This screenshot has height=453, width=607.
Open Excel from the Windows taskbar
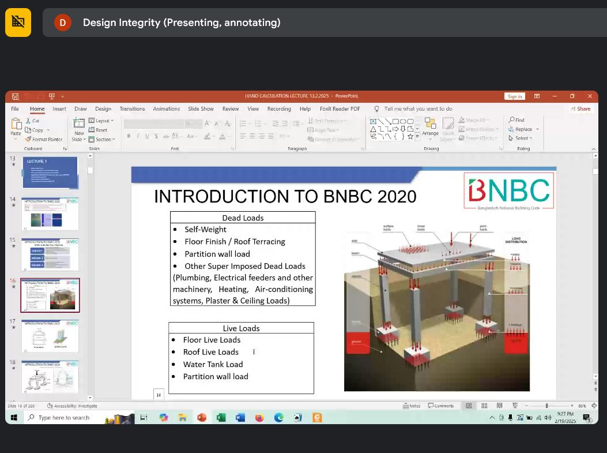221,417
